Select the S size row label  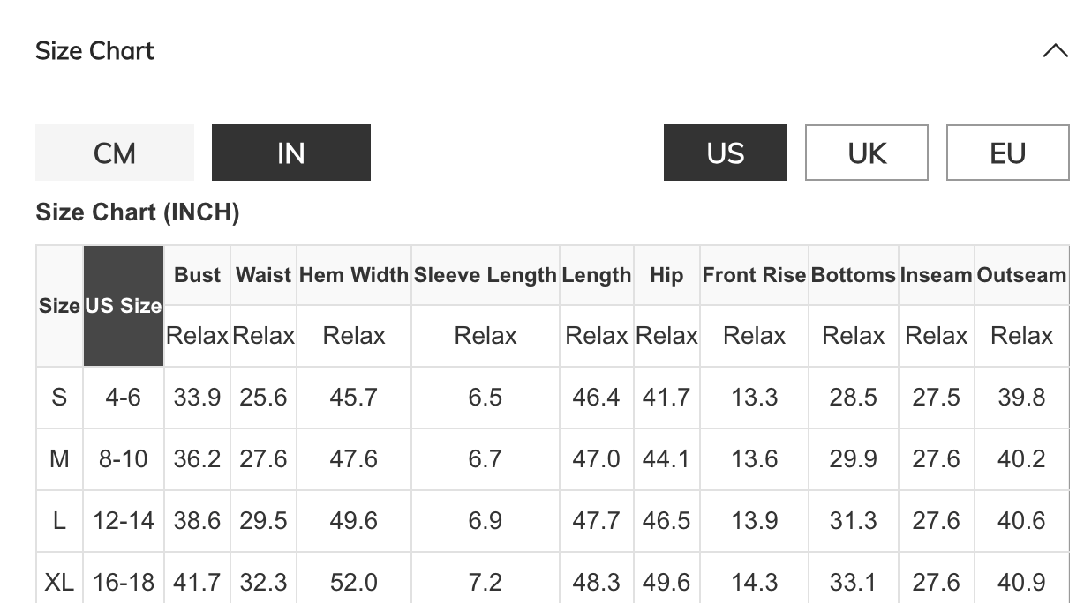(59, 398)
